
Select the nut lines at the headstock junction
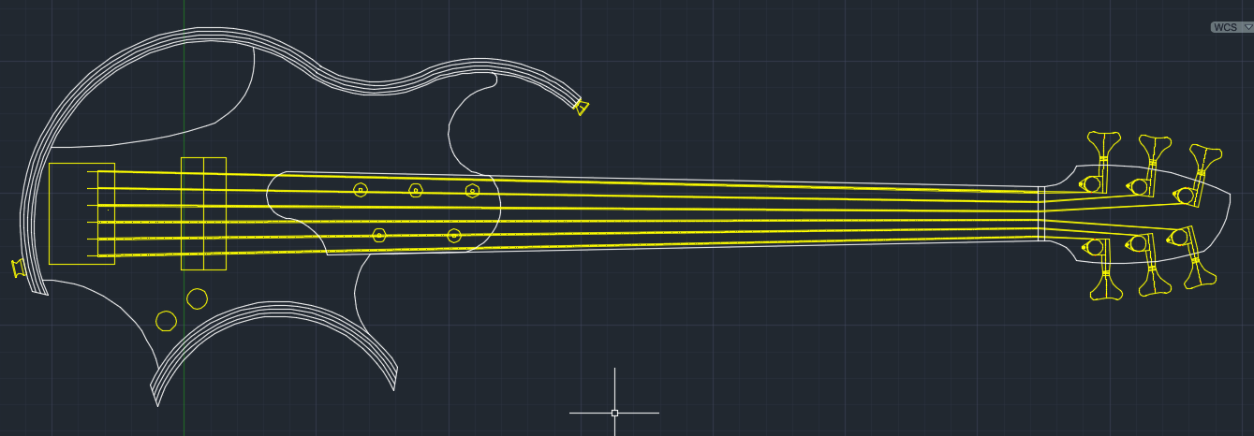coord(1040,214)
